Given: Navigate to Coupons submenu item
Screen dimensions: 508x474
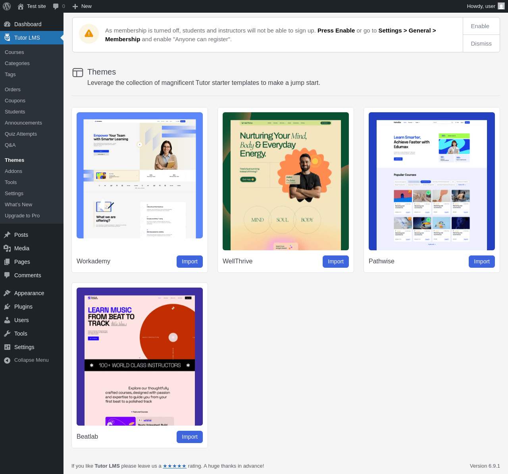Looking at the screenshot, I should (x=15, y=101).
